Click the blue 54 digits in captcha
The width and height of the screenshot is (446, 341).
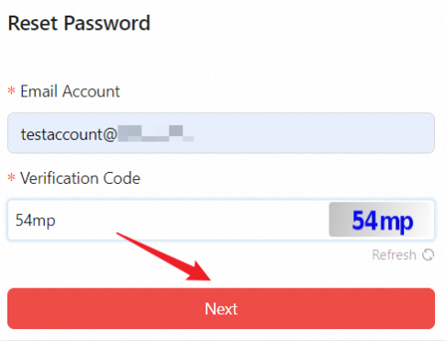(x=364, y=220)
